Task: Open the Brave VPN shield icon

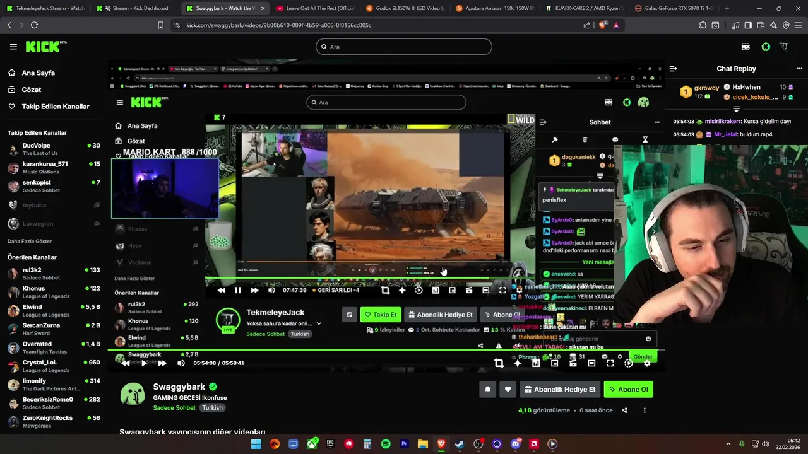Action: coord(786,25)
